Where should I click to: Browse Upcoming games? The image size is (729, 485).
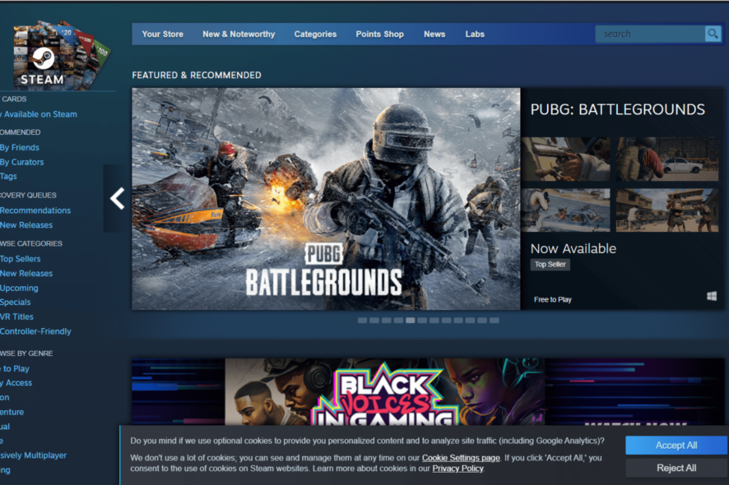[19, 288]
